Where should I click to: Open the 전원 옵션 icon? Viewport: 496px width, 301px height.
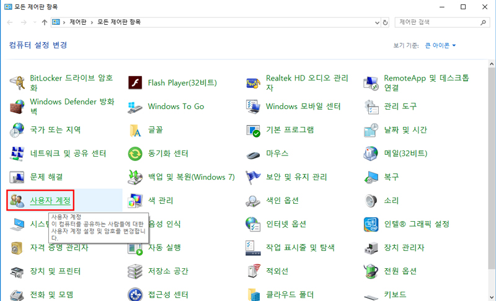pos(371,271)
